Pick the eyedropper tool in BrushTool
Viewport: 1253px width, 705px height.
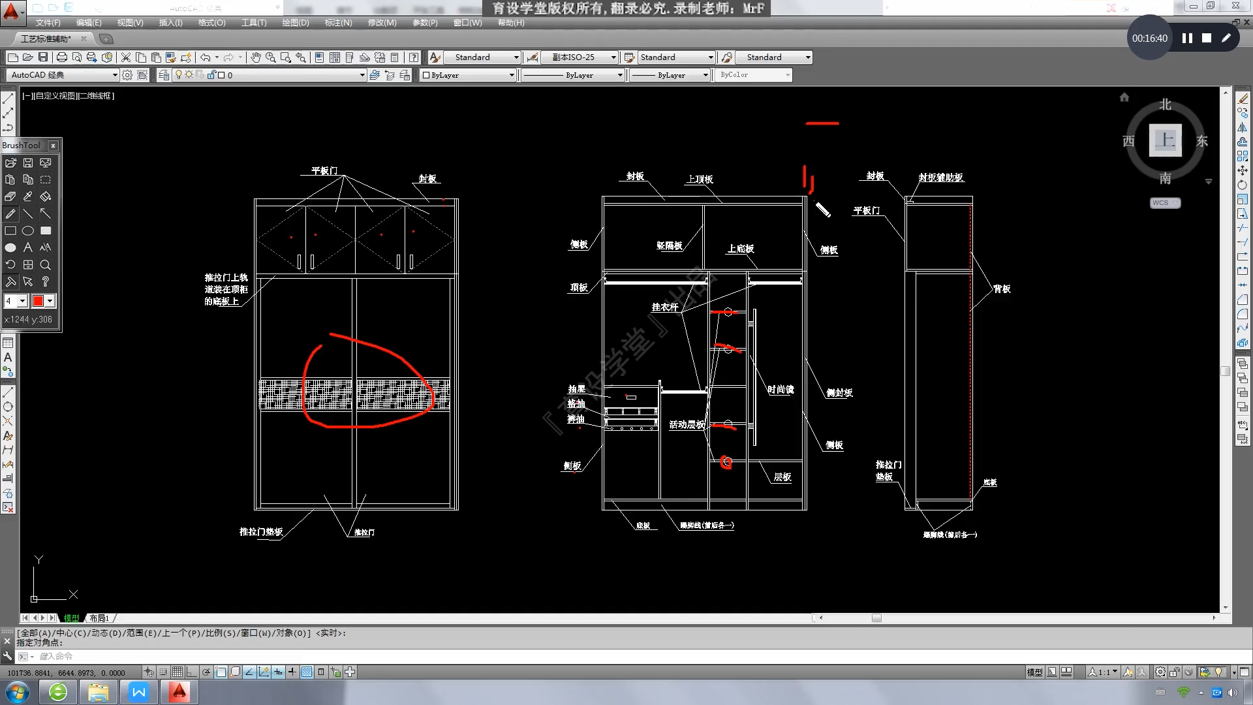pos(28,196)
